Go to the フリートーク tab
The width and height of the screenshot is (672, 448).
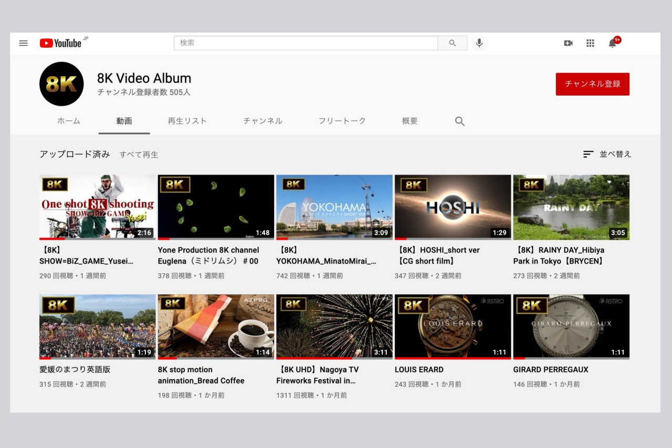point(342,121)
